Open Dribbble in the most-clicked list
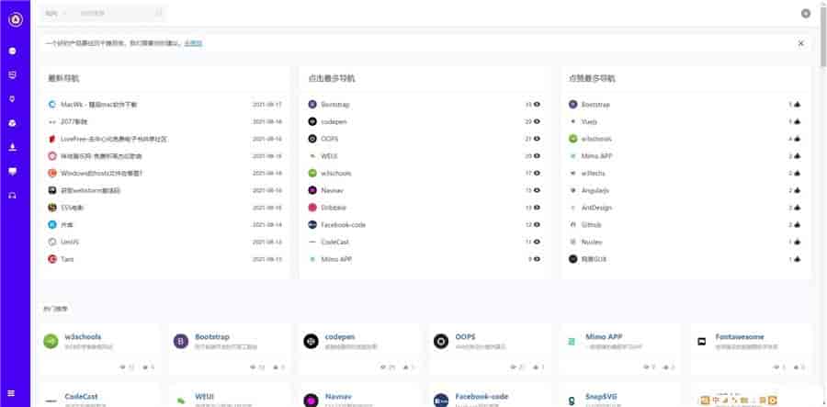Viewport: 827px width, 407px height. tap(334, 208)
